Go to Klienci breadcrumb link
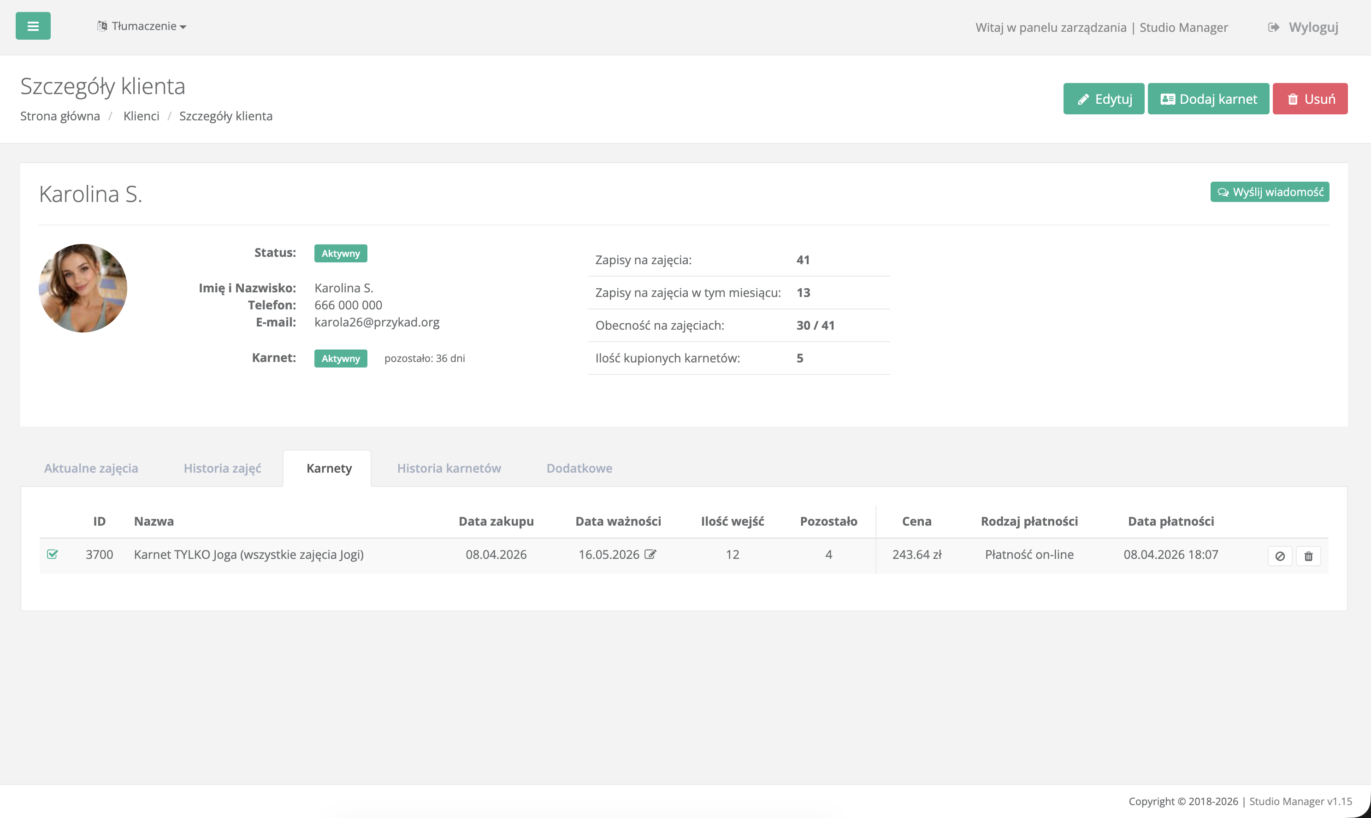The width and height of the screenshot is (1371, 818). tap(141, 116)
